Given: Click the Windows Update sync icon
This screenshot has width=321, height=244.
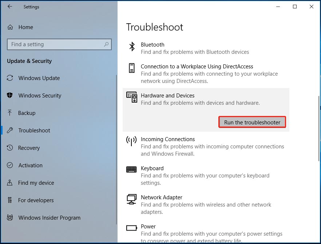Looking at the screenshot, I should coord(10,78).
